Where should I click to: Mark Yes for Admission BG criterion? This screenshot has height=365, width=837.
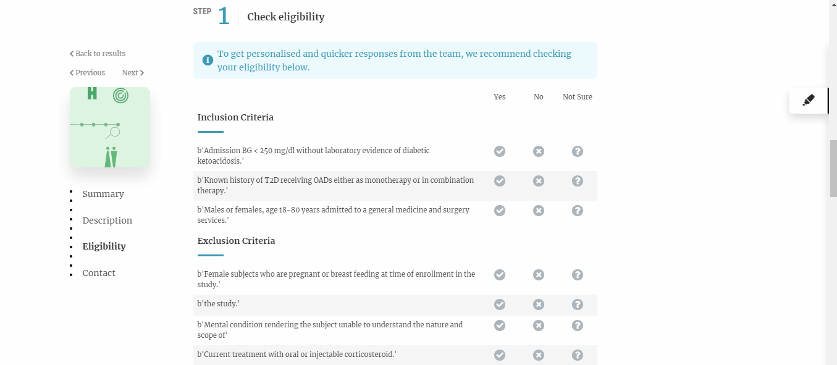(x=500, y=151)
